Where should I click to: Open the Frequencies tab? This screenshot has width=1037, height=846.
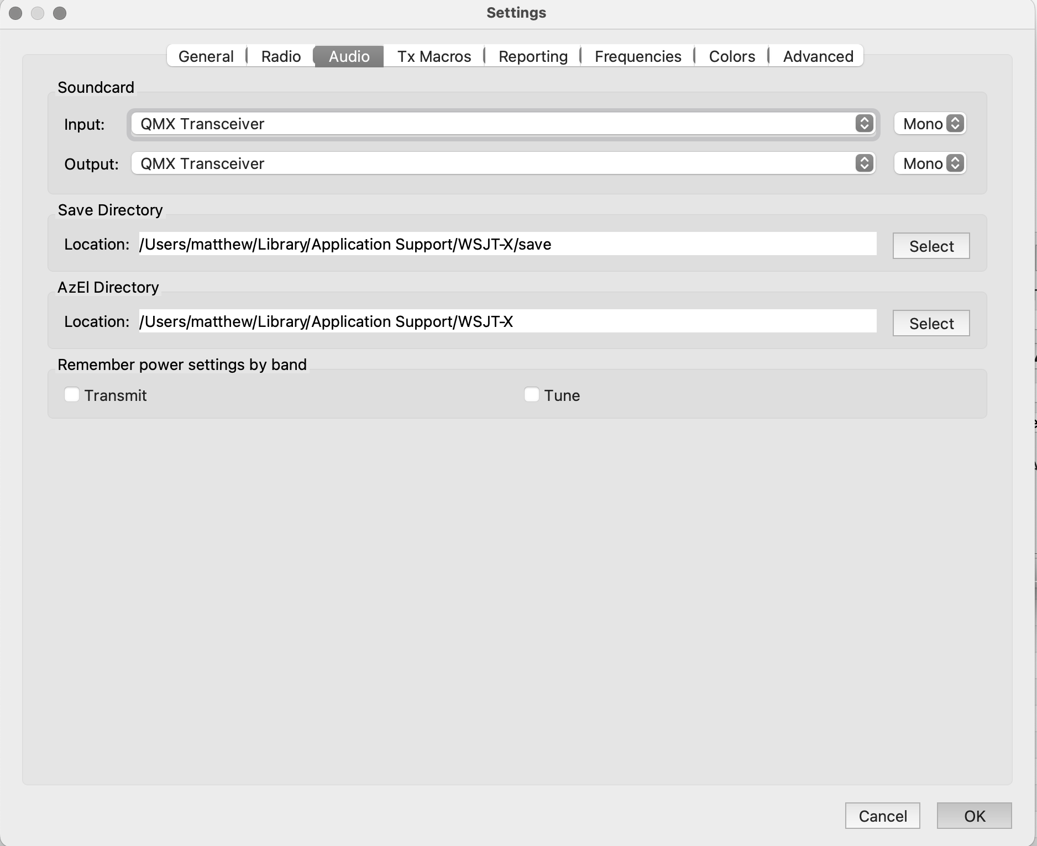[x=638, y=56]
